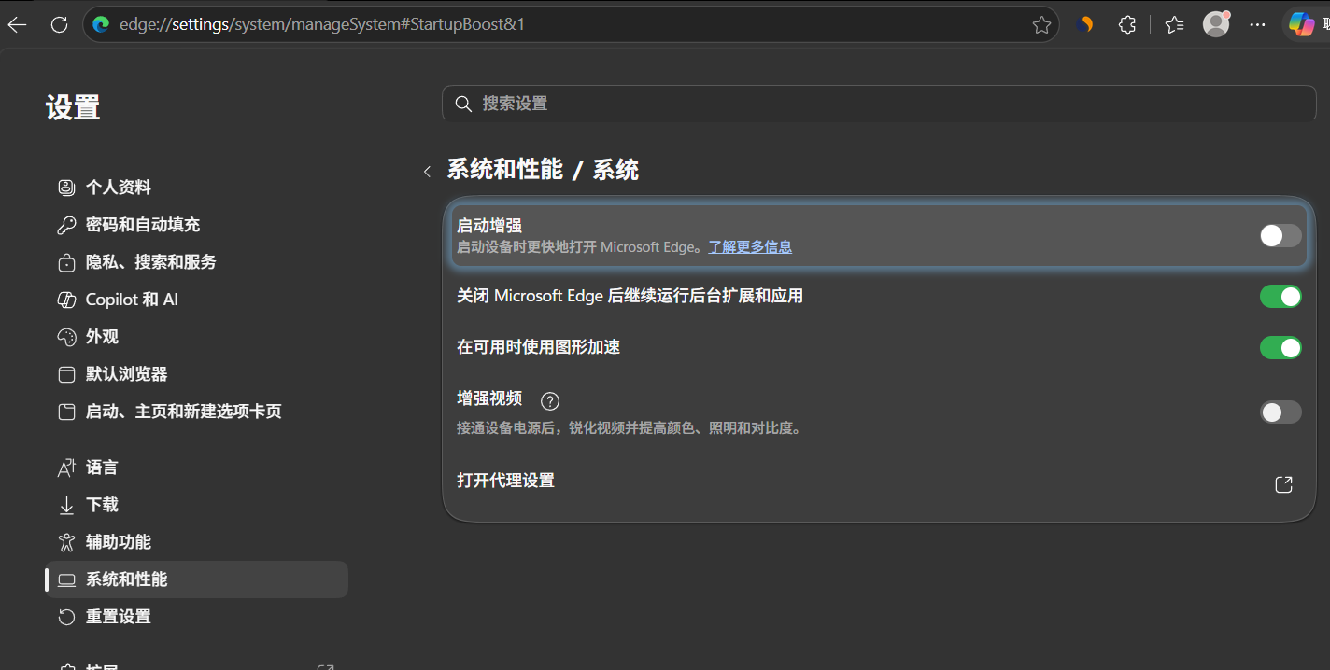The width and height of the screenshot is (1330, 670).
Task: Open 打开代理设置 row
Action: (x=879, y=484)
